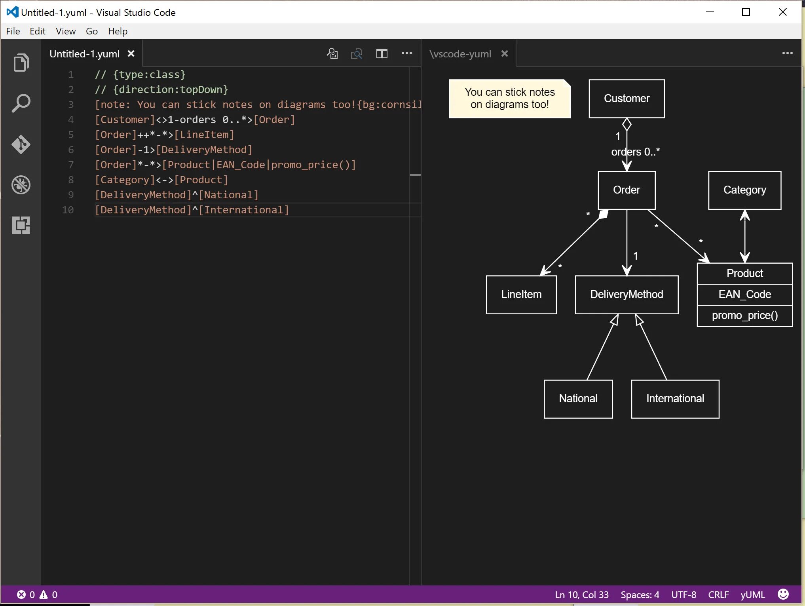
Task: Click the yUML preview icon in editor toolbar
Action: [332, 53]
